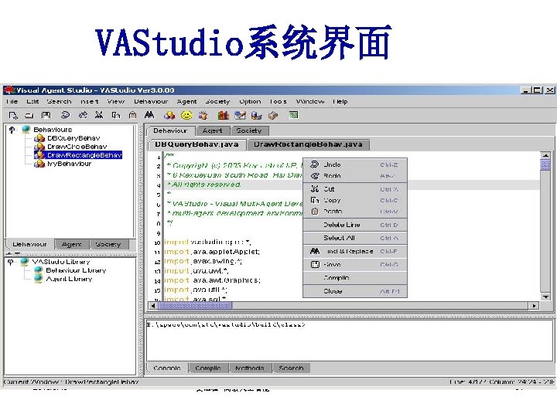Choose Select All from the context menu
Image resolution: width=557 pixels, height=417 pixels.
(355, 238)
